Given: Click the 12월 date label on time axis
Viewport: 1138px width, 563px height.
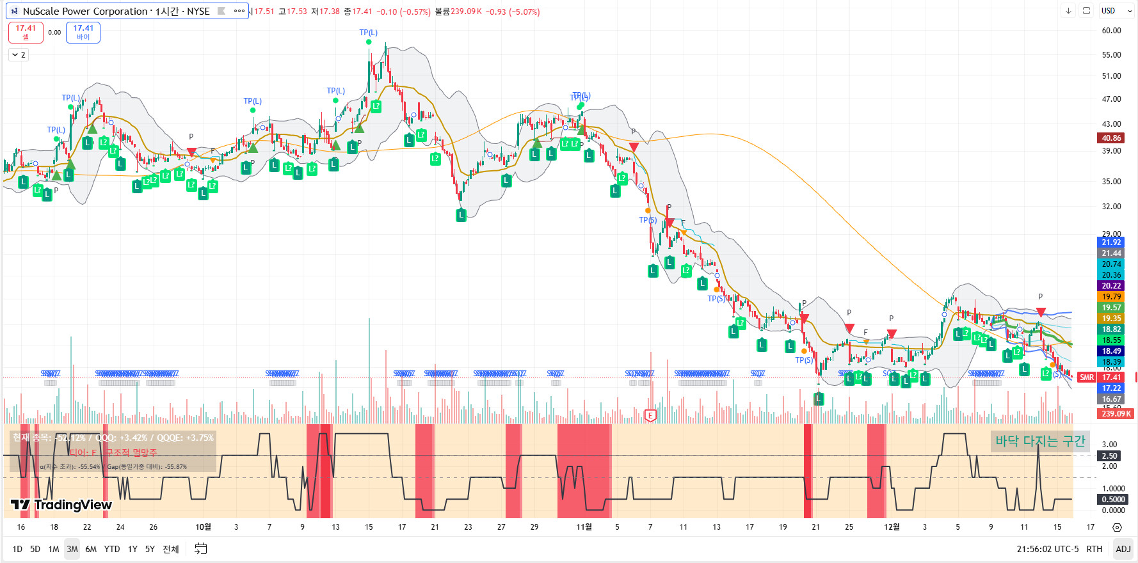Looking at the screenshot, I should [892, 527].
